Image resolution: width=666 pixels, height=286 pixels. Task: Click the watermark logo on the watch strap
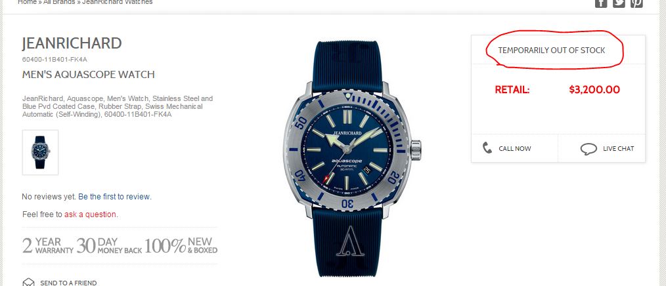click(x=351, y=241)
